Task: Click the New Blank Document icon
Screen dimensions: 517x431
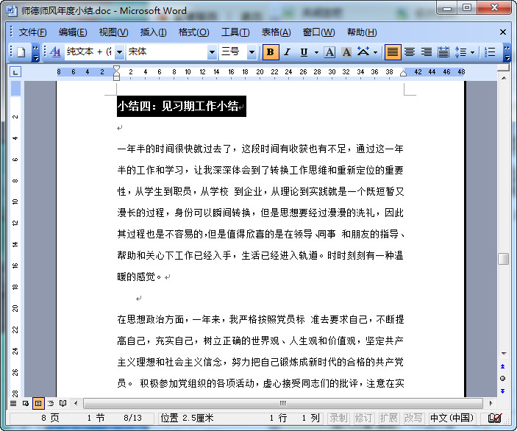Action: pos(21,52)
